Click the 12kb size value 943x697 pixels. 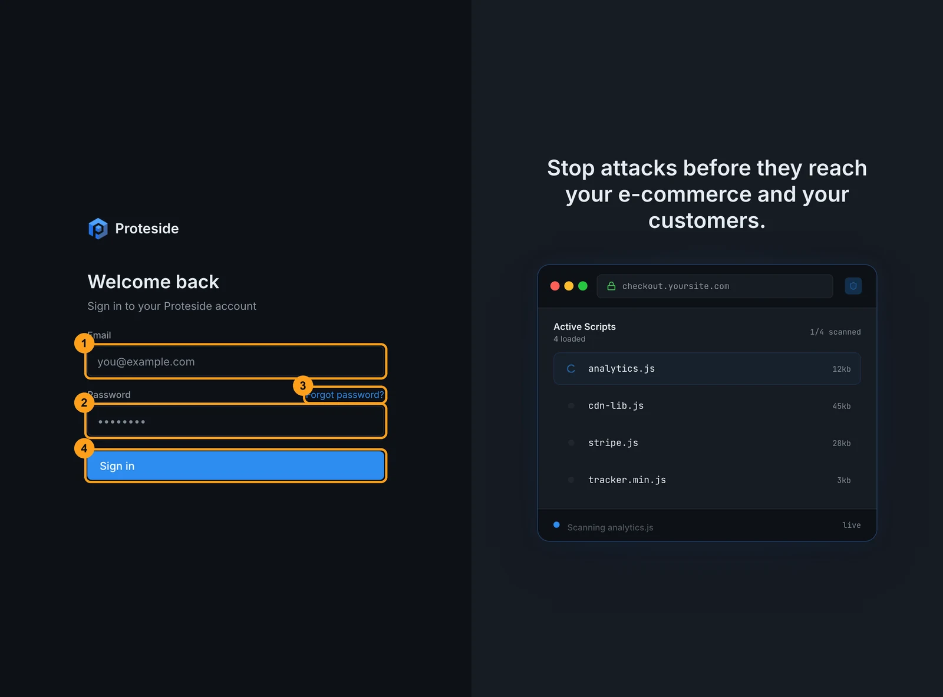coord(842,369)
